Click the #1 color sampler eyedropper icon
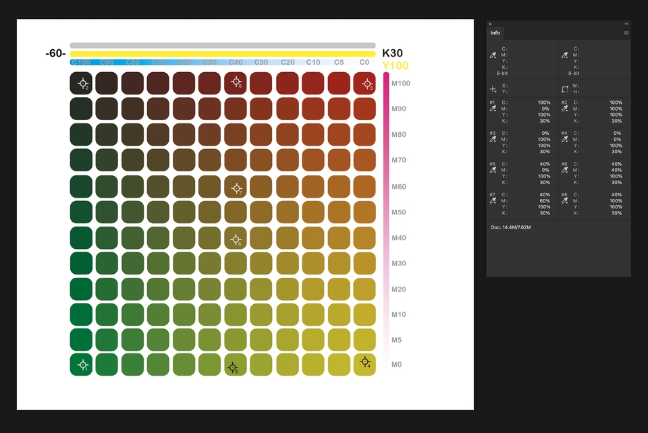 493,108
